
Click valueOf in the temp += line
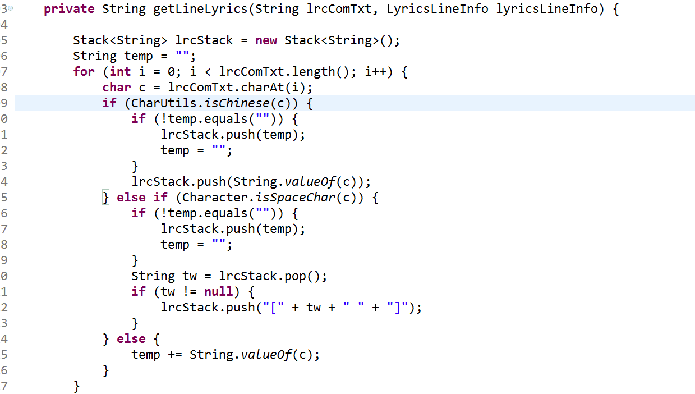[266, 355]
